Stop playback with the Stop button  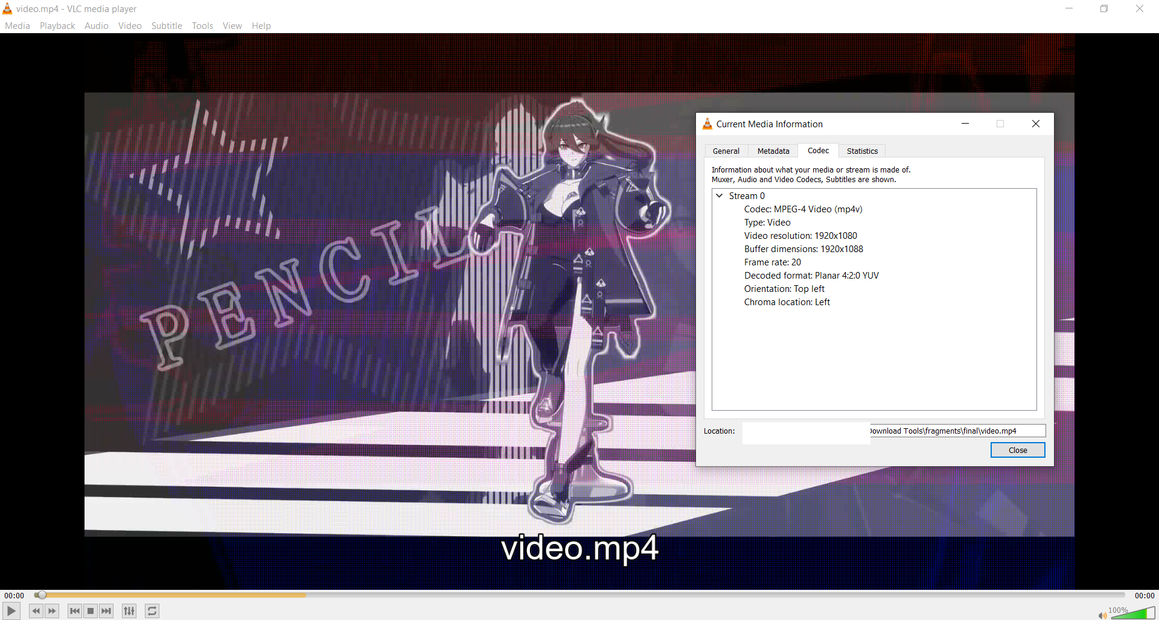tap(91, 611)
